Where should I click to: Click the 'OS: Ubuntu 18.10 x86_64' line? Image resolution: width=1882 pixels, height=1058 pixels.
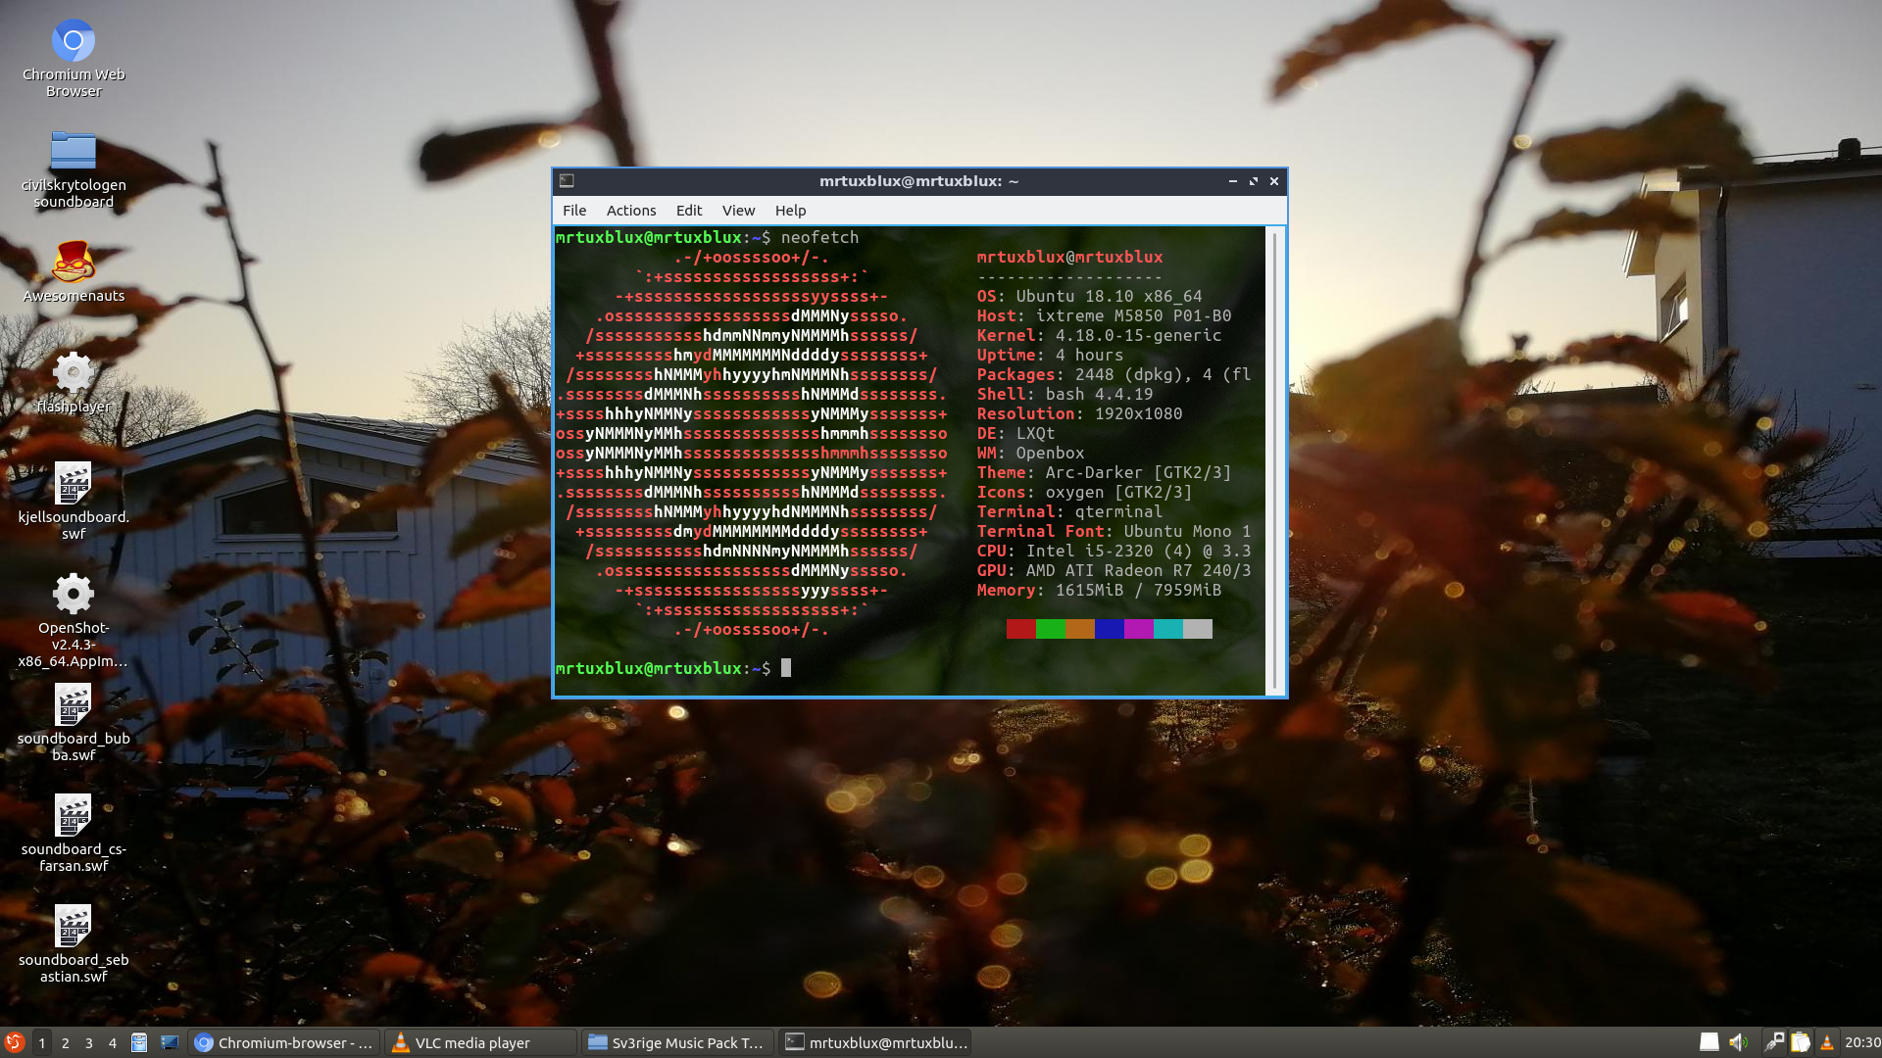(1089, 296)
